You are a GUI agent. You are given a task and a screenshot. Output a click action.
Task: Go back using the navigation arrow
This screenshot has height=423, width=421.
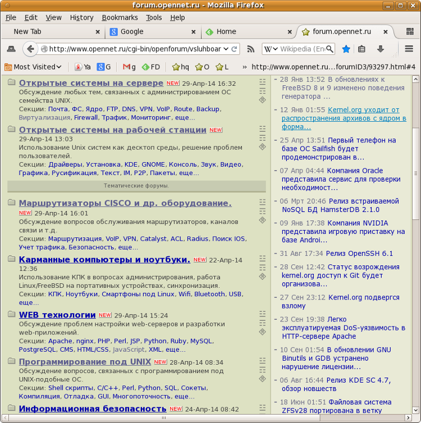30,49
